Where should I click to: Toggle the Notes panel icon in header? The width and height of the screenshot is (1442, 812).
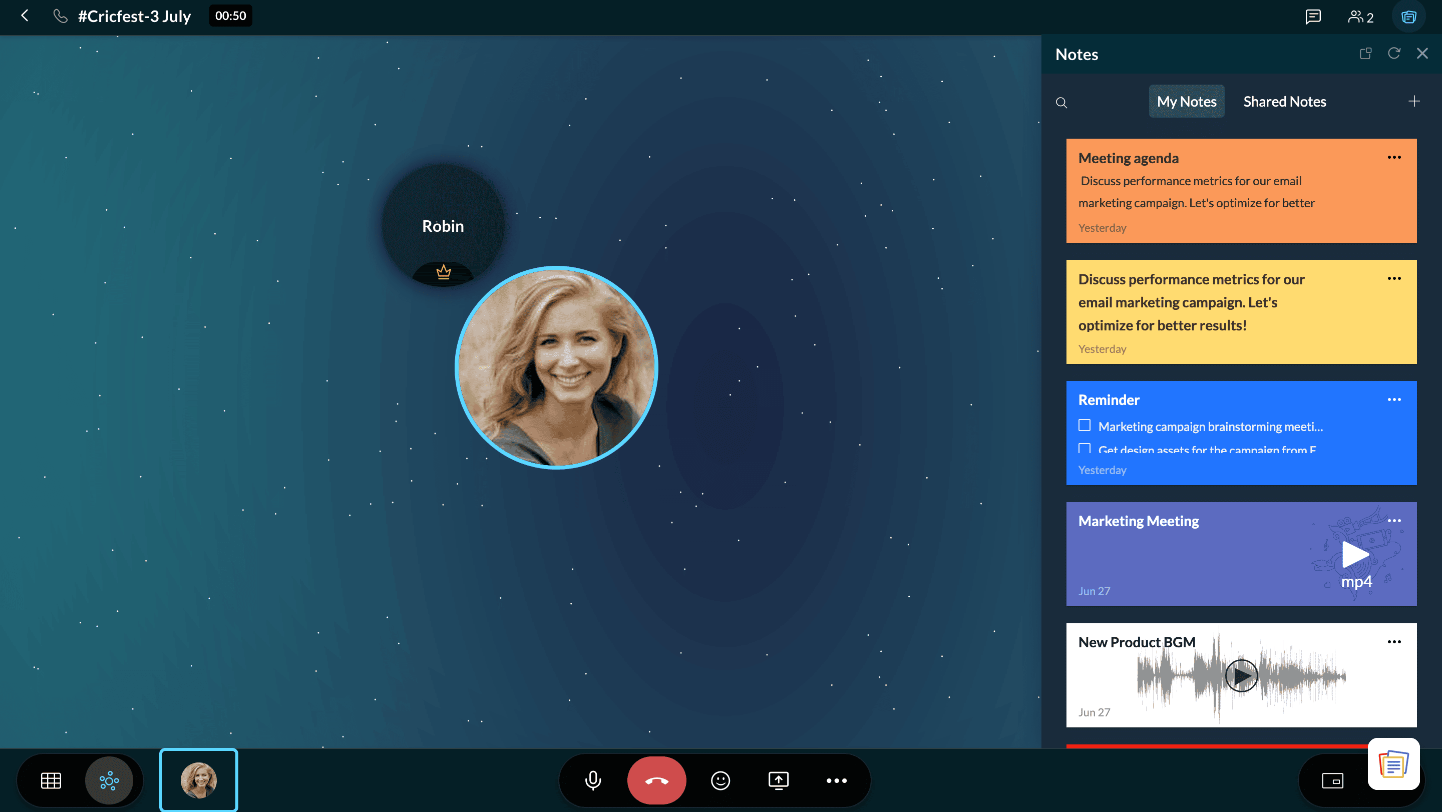[x=1408, y=17]
